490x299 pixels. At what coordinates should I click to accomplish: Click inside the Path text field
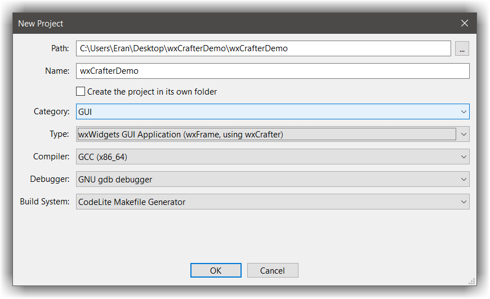(263, 49)
